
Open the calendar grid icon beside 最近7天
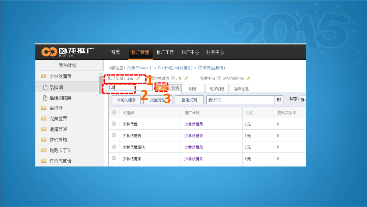(x=279, y=100)
